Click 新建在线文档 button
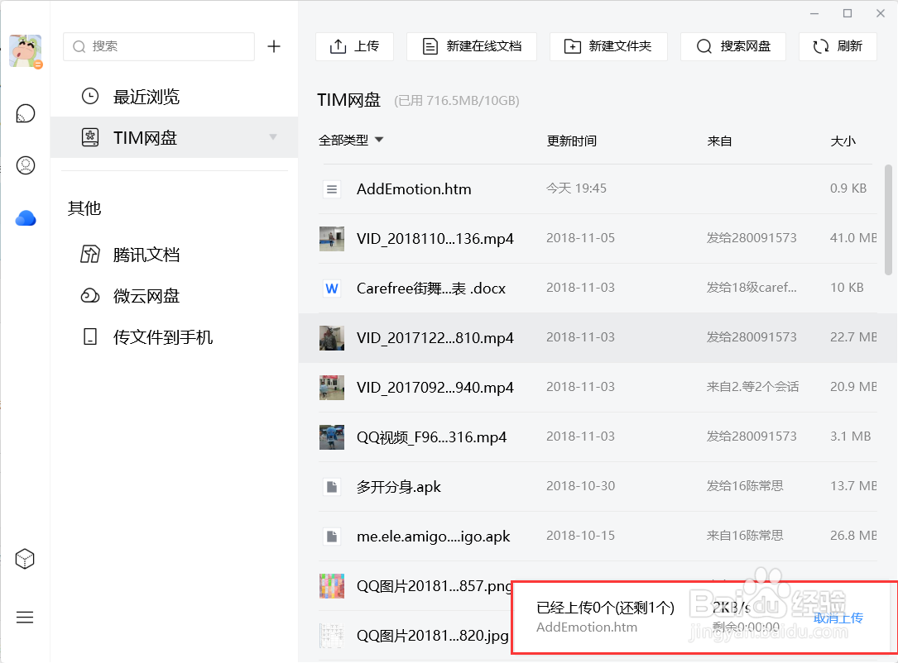 (471, 46)
